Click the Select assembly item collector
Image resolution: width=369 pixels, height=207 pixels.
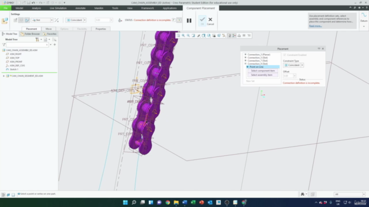click(x=263, y=75)
